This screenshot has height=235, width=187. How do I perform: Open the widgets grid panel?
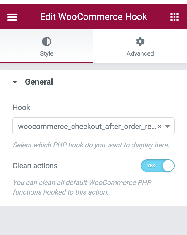[x=175, y=17]
